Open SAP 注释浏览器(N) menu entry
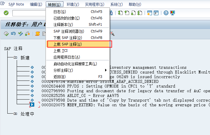This screenshot has width=210, height=135. click(78, 31)
